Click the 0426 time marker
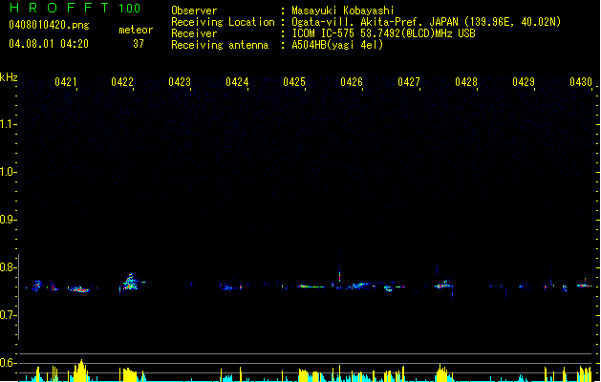The image size is (601, 382). pos(352,82)
